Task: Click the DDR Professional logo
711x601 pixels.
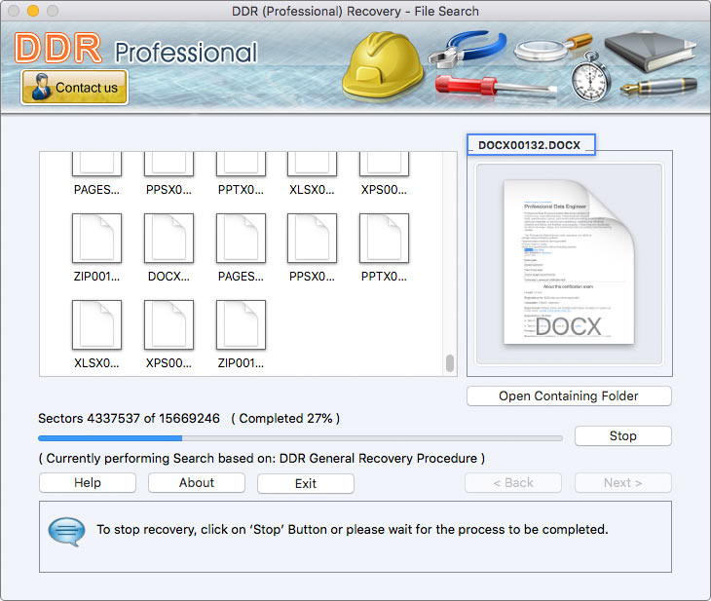Action: click(136, 49)
